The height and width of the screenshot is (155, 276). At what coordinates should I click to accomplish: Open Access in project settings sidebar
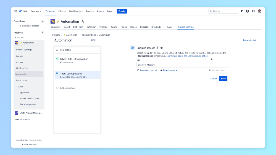tap(20, 62)
